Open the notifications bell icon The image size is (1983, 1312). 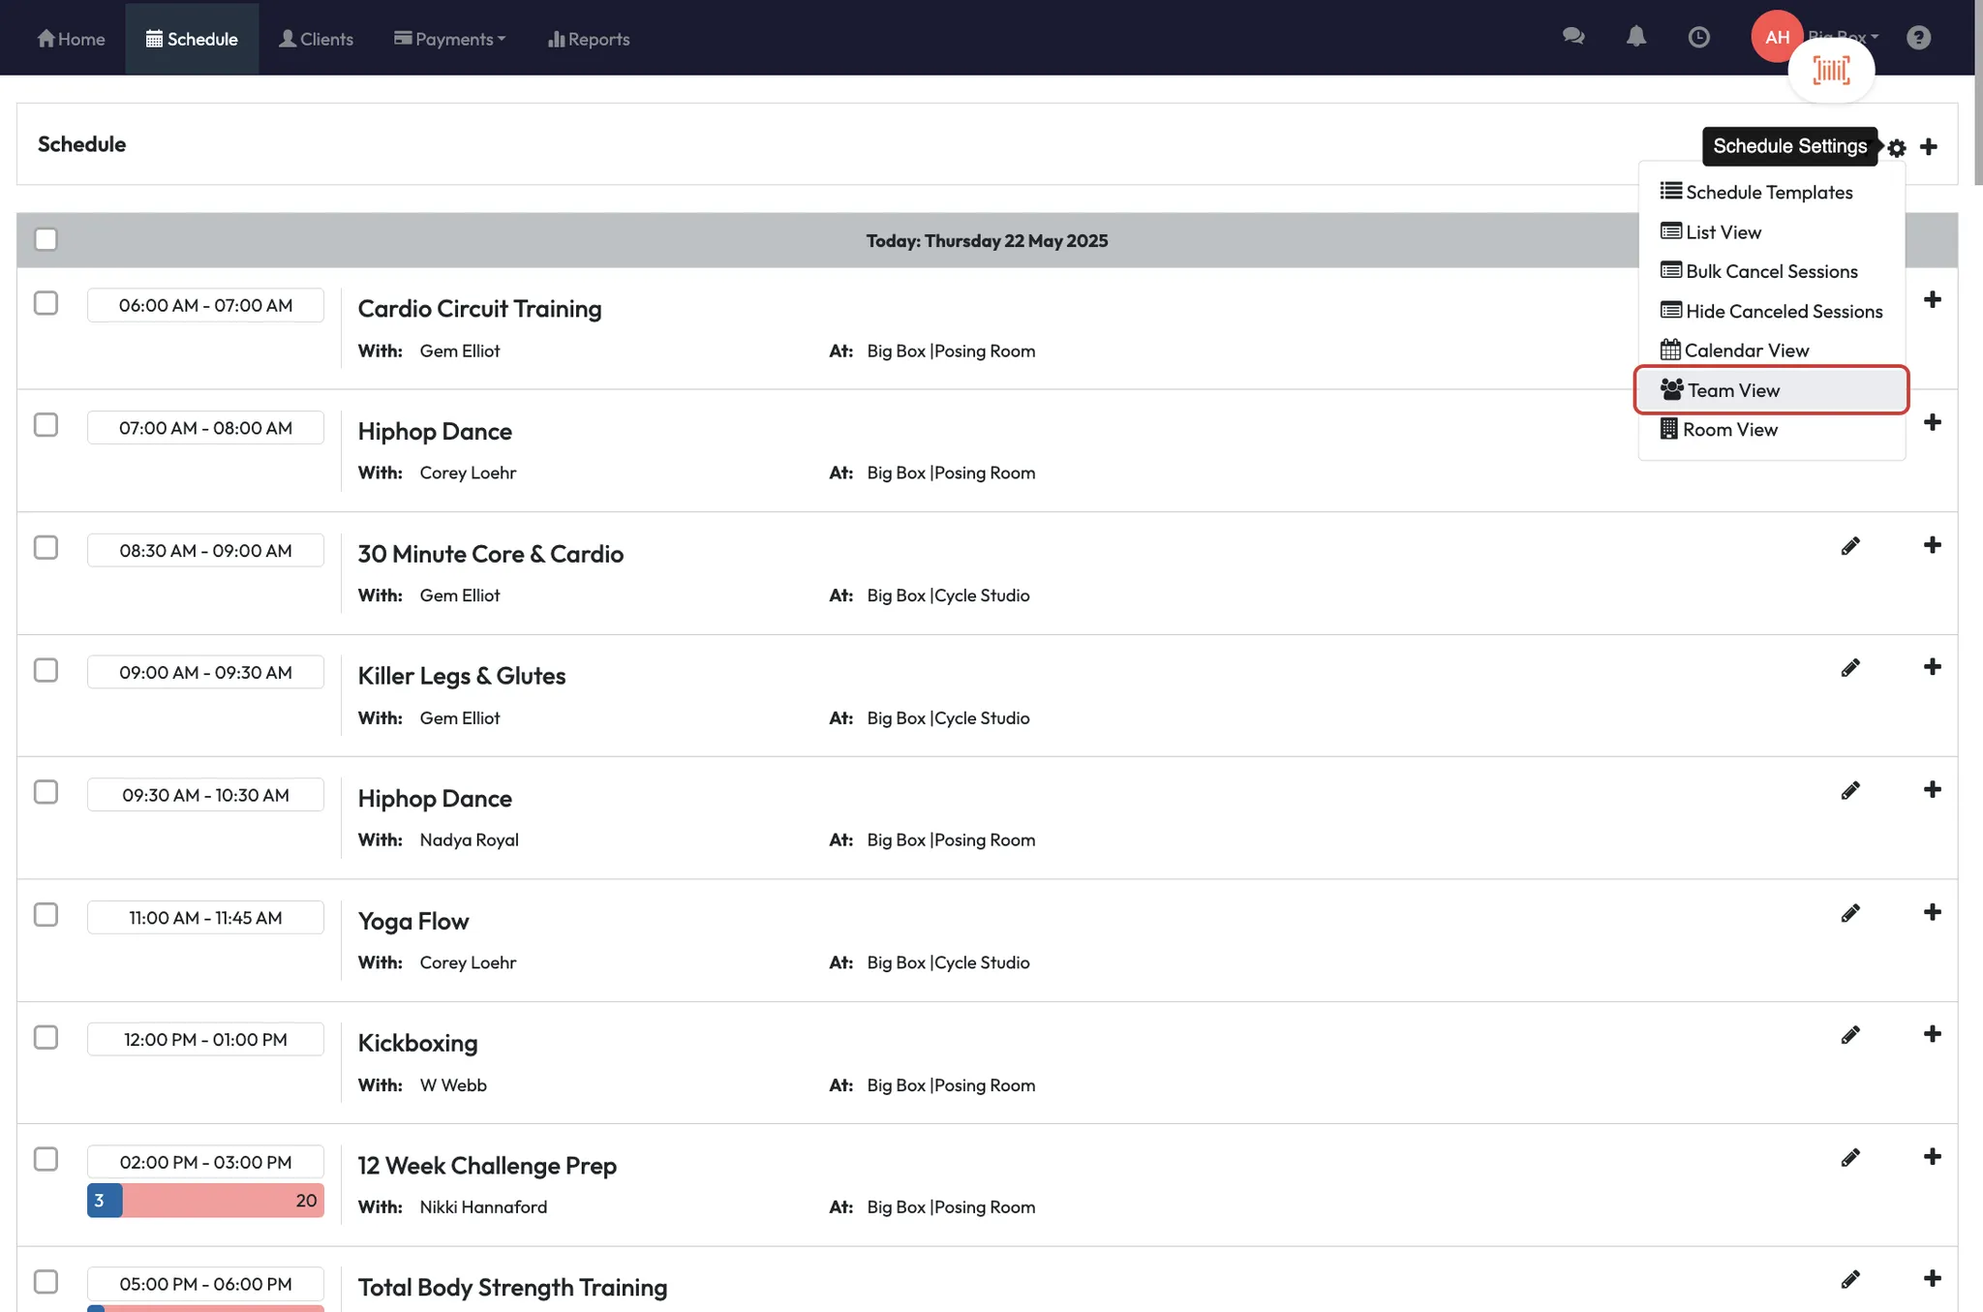(1636, 37)
